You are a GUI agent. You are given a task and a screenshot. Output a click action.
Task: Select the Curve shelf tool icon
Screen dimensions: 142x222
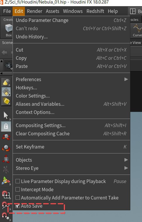coord(138,28)
